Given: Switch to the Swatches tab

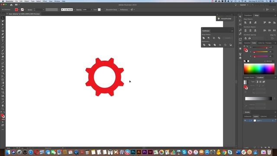Looking at the screenshot, I should [247, 43].
